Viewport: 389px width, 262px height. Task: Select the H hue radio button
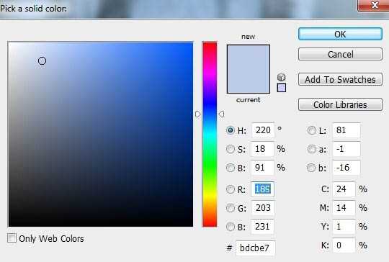point(231,130)
